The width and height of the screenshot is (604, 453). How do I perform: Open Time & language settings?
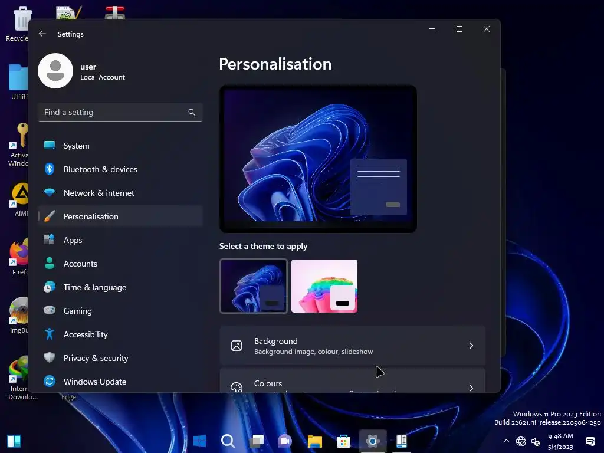pyautogui.click(x=120, y=287)
